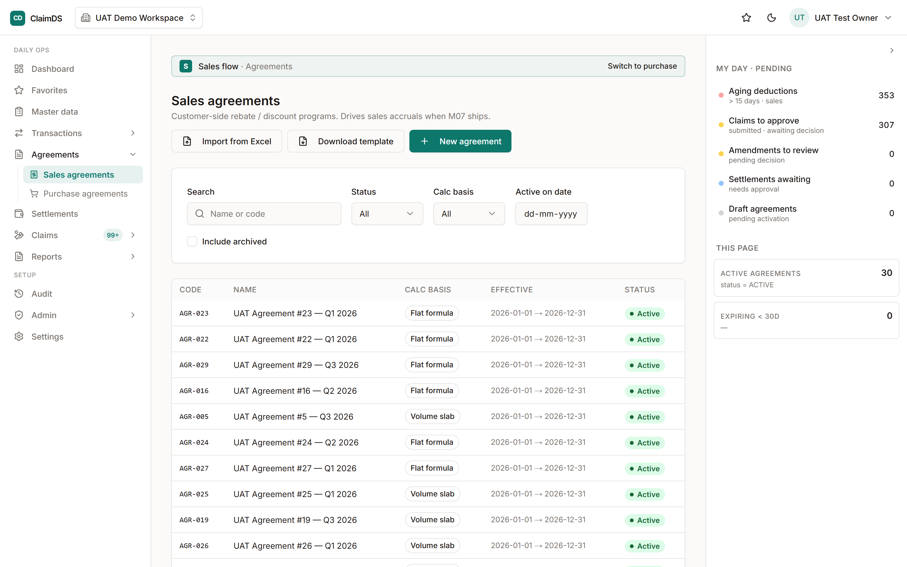The height and width of the screenshot is (567, 907).
Task: Click the Favorites star icon in sidebar
Action: point(19,90)
